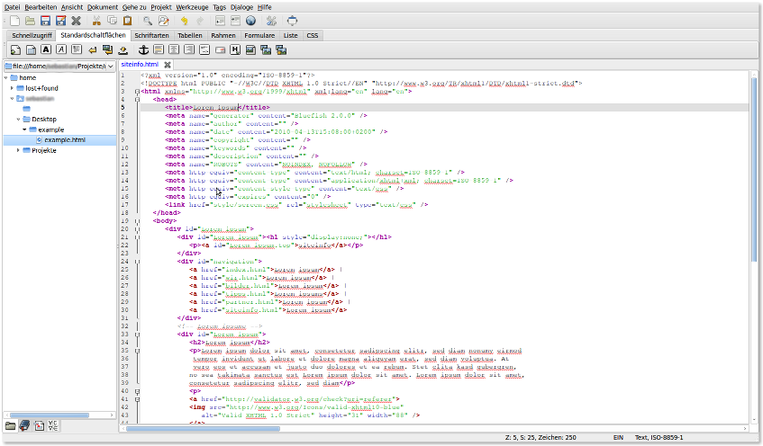Click the Save As icon with pencil

coord(60,21)
